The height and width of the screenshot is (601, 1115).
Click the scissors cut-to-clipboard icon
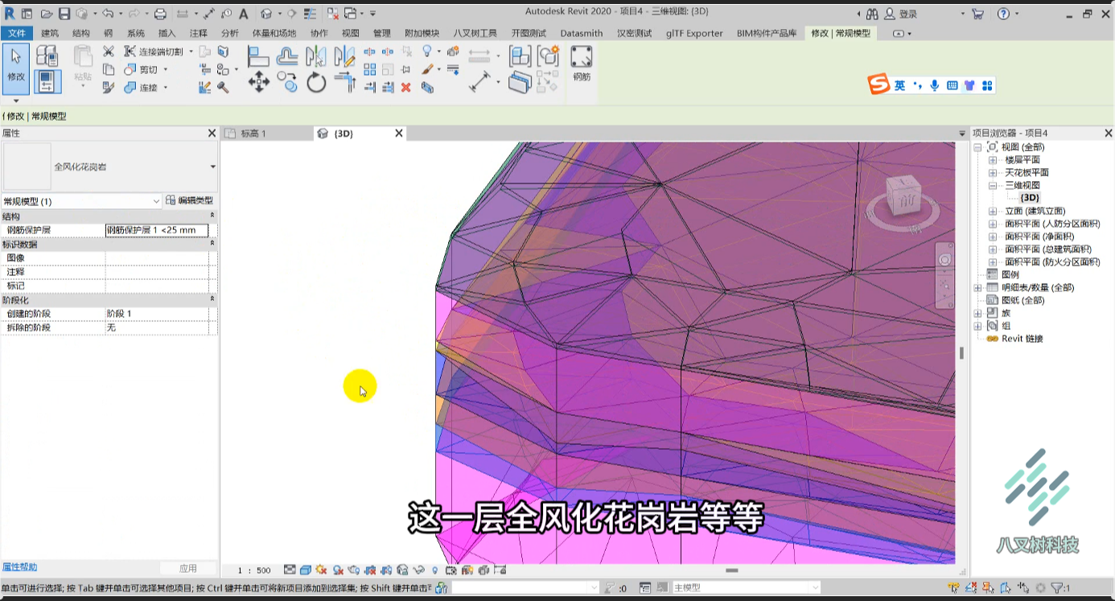108,51
